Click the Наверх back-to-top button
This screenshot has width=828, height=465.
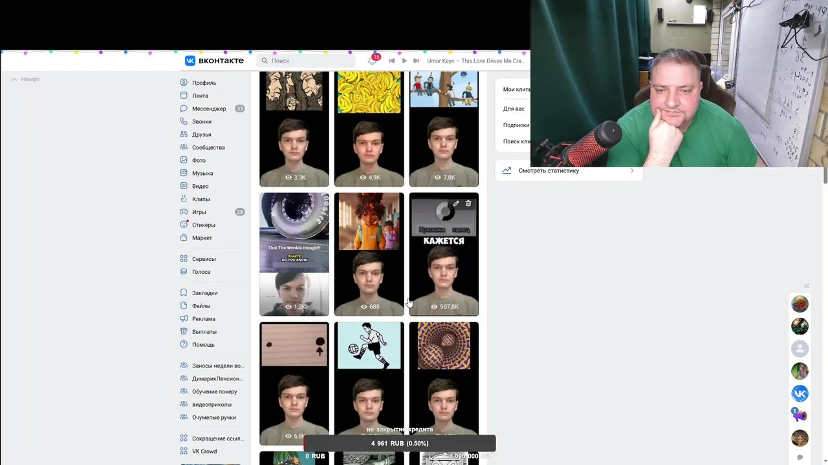26,79
